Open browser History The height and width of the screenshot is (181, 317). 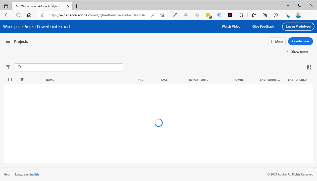tap(276, 15)
